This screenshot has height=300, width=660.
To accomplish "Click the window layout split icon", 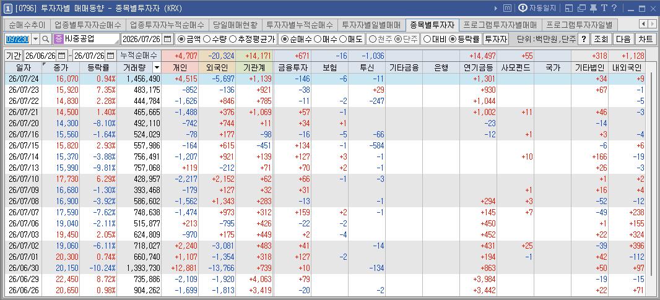I will pos(569,8).
